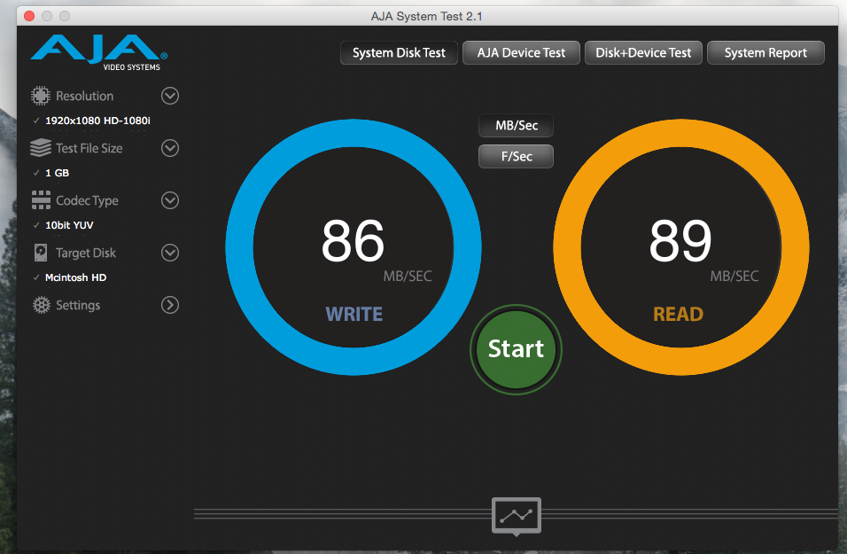Viewport: 847px width, 554px height.
Task: Open the graph view icon at bottom
Action: 517,516
